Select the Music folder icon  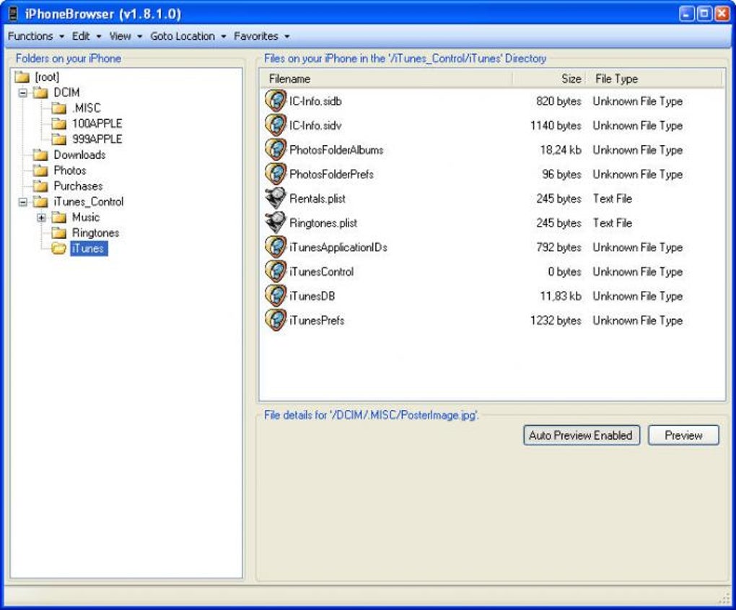click(x=59, y=217)
